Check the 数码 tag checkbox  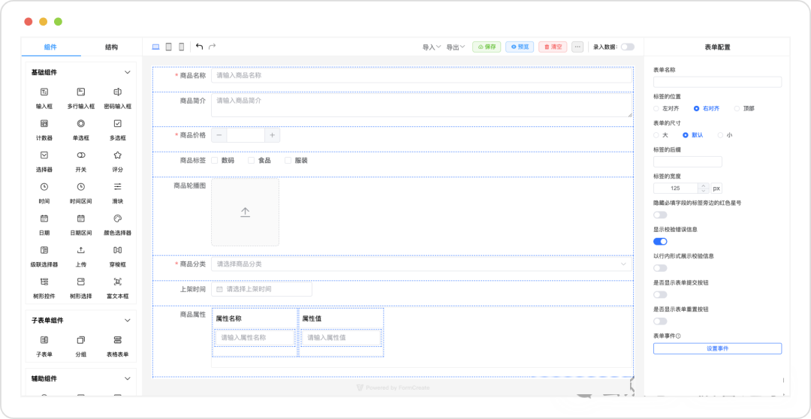215,160
